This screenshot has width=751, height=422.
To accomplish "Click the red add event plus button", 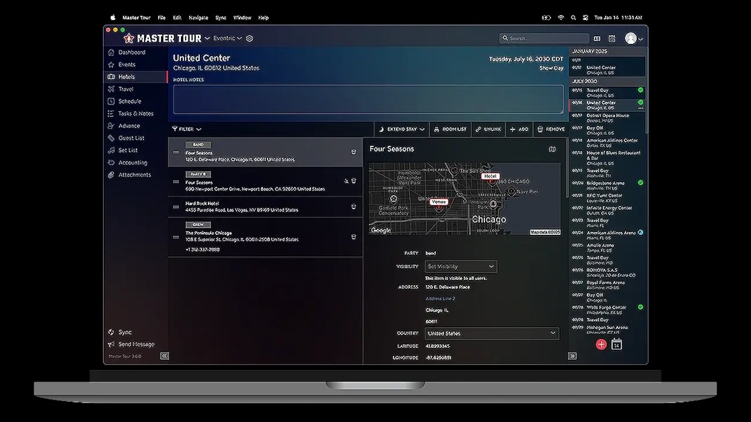I will pyautogui.click(x=601, y=345).
